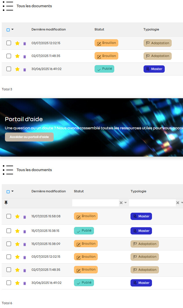
Task: Click the Accéder au portail d'aide button
Action: (29, 137)
